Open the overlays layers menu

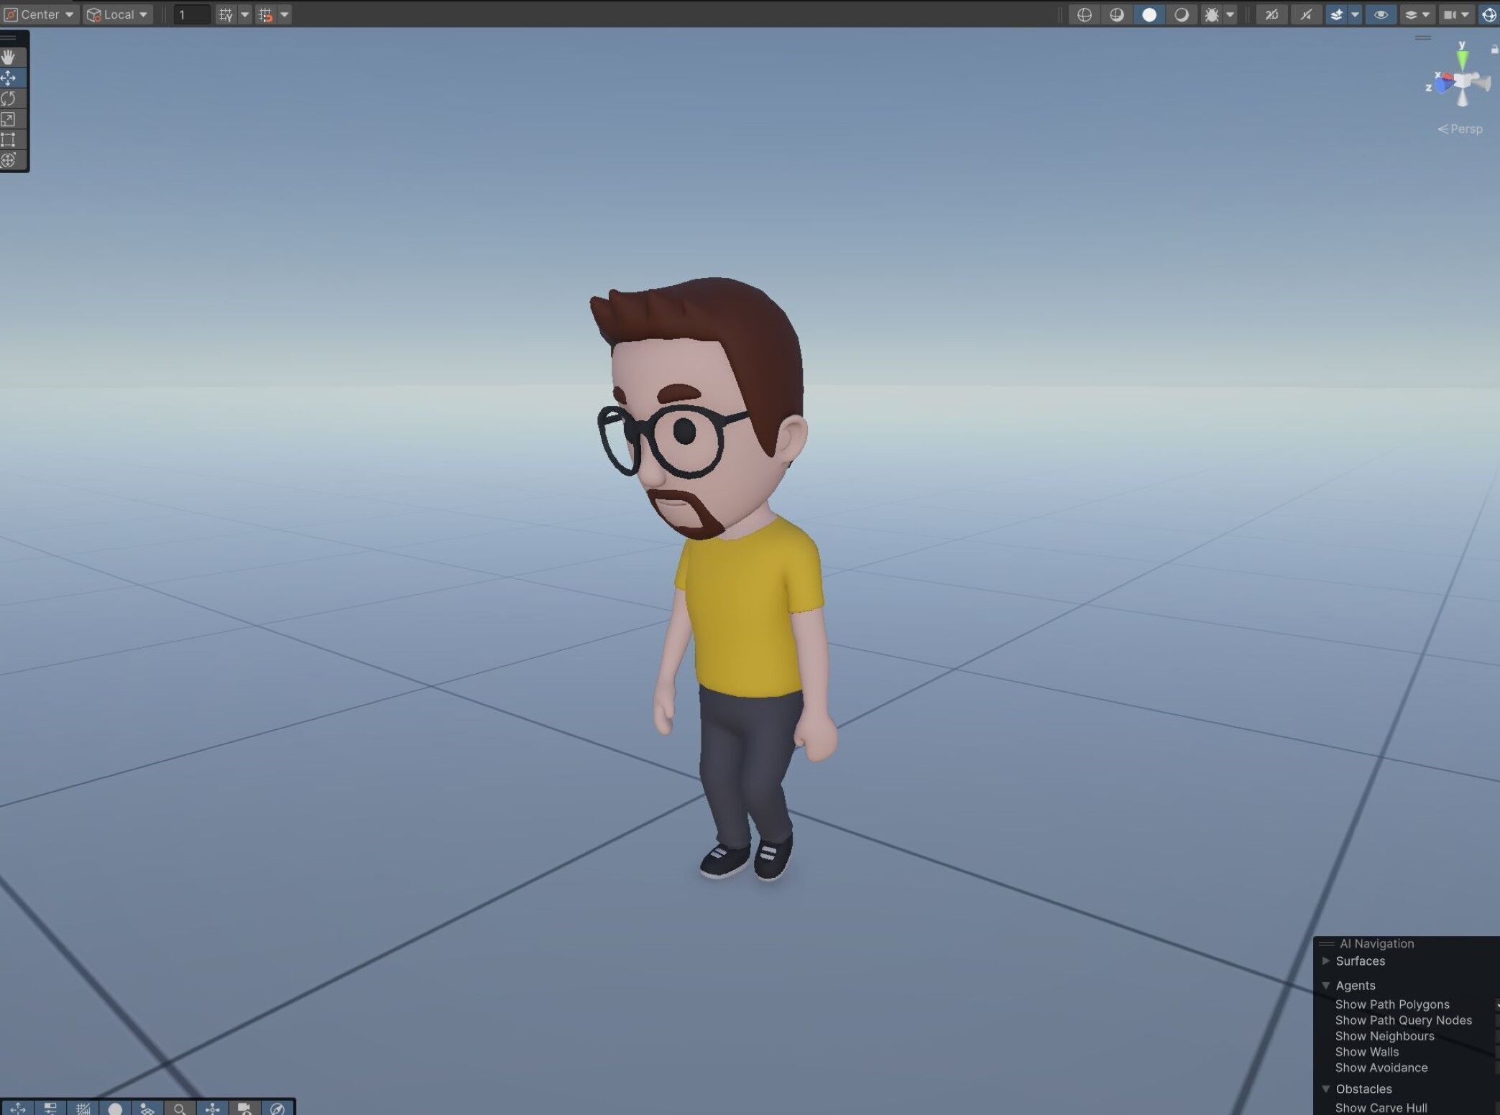1417,14
